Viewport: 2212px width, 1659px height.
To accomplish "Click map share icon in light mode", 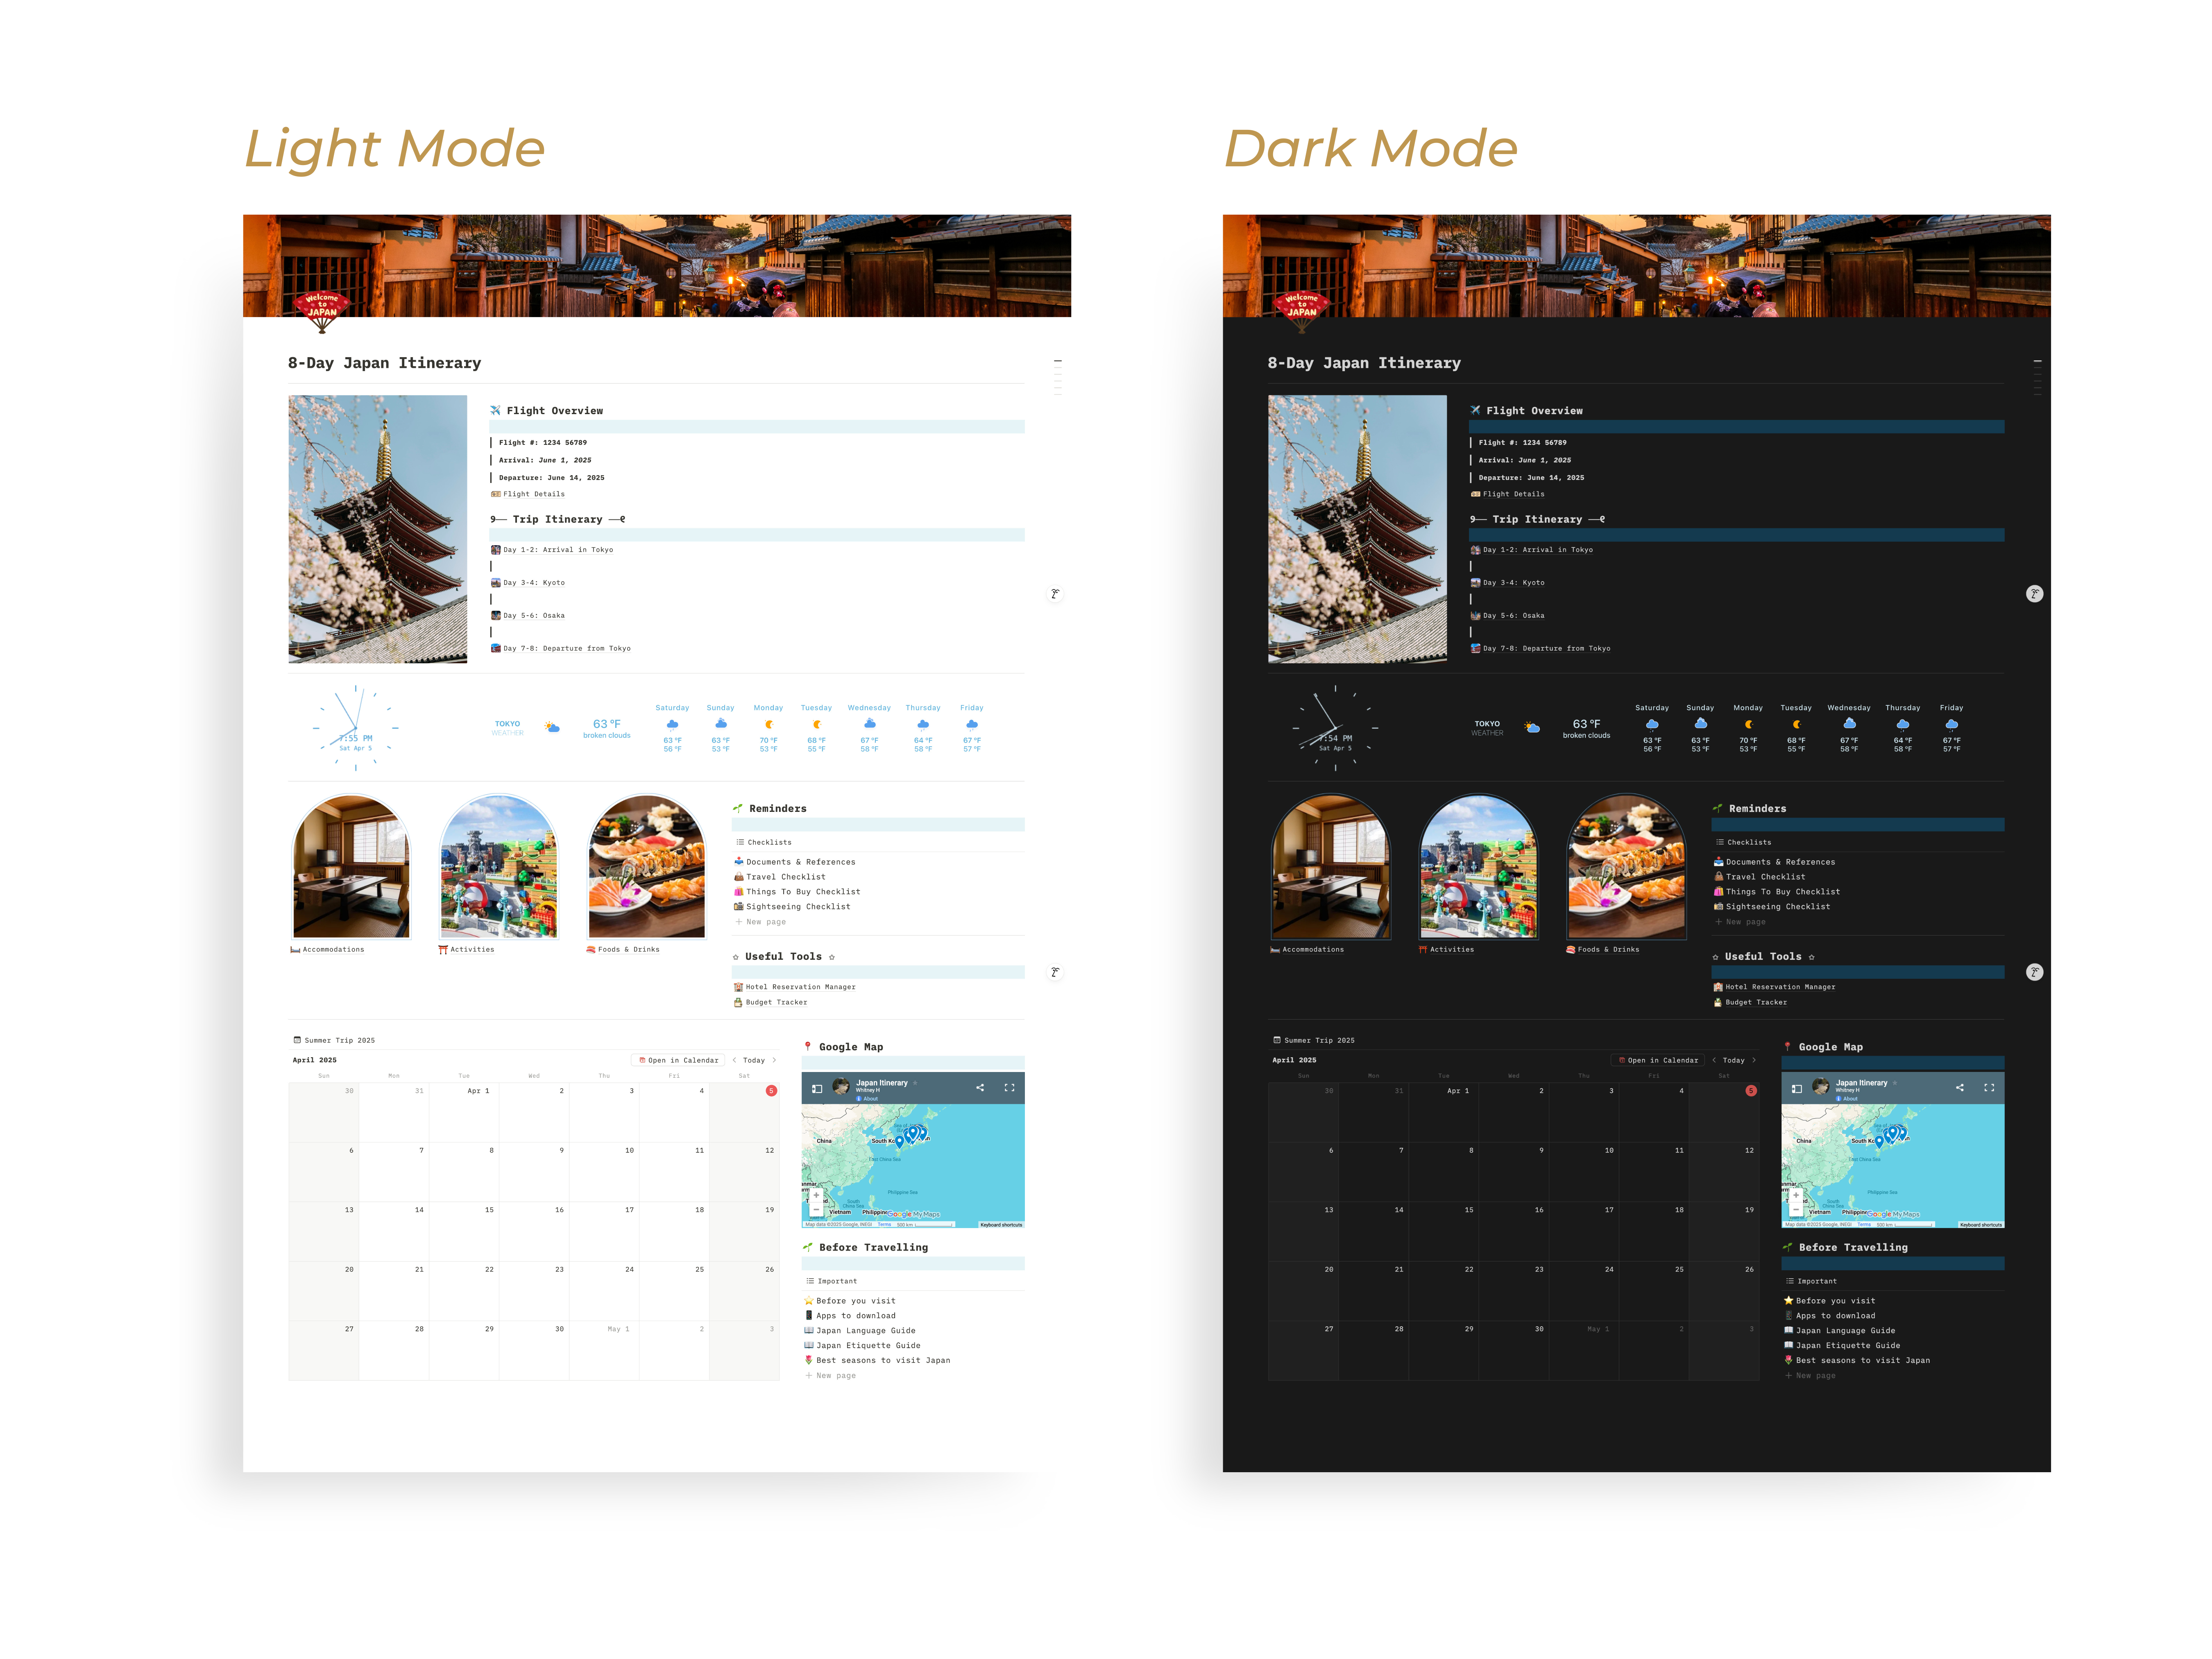I will click(x=980, y=1088).
